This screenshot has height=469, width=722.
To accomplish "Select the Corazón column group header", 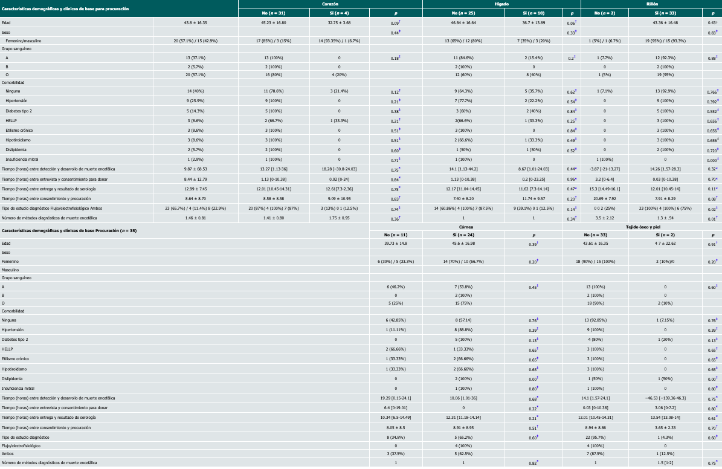I will [330, 4].
